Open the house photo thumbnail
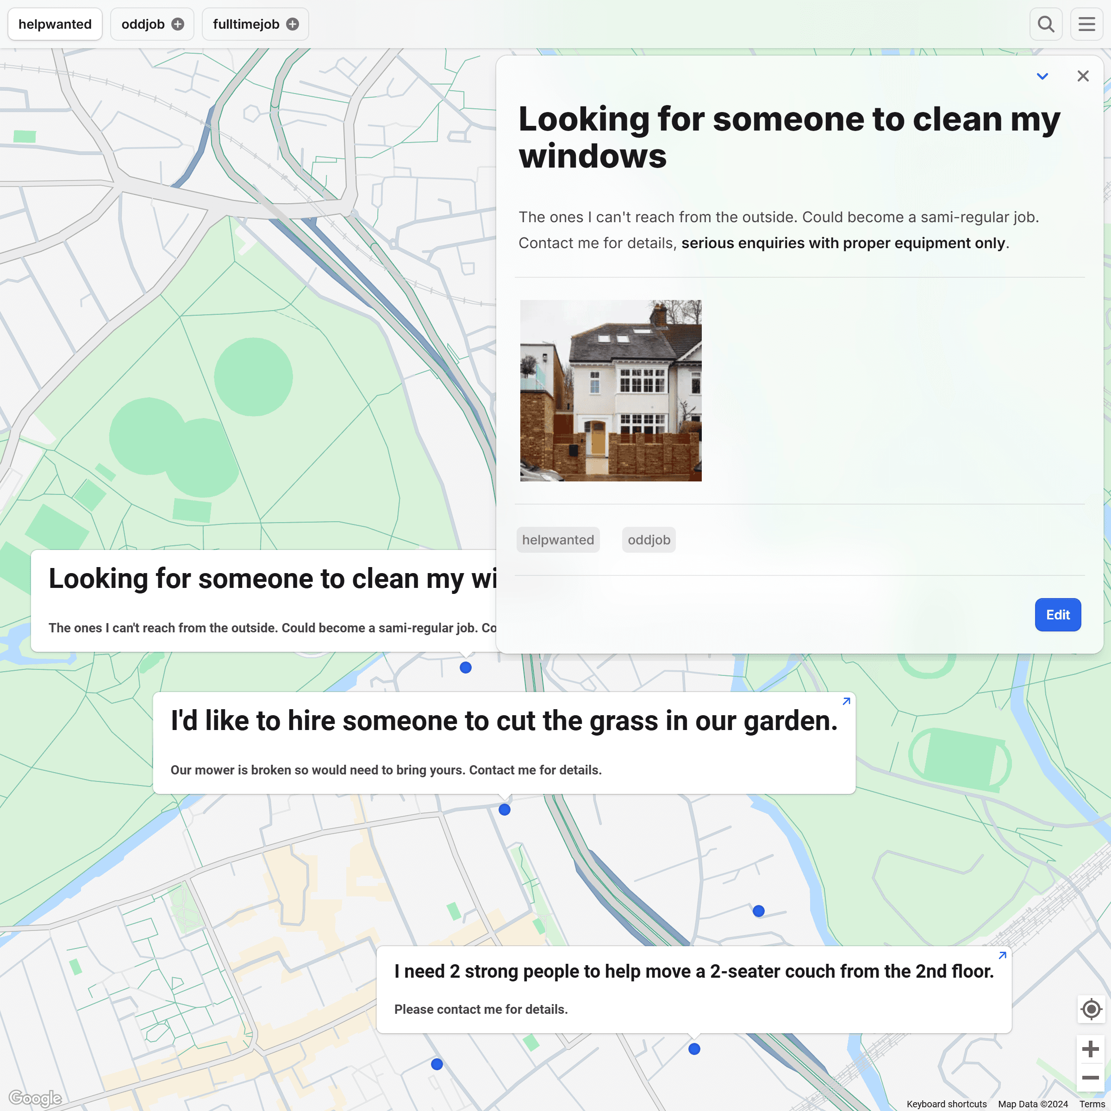The image size is (1111, 1111). pyautogui.click(x=611, y=390)
